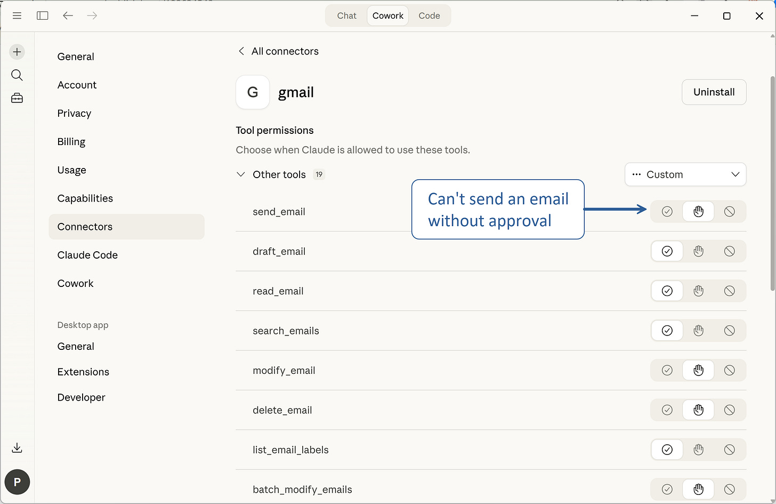Viewport: 776px width, 504px height.
Task: Click the downloads icon at bottom left
Action: pyautogui.click(x=17, y=448)
